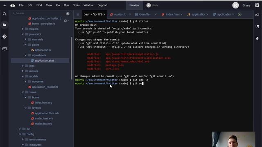Open the Outline panel icon
This screenshot has height=147, width=262.
click(257, 27)
